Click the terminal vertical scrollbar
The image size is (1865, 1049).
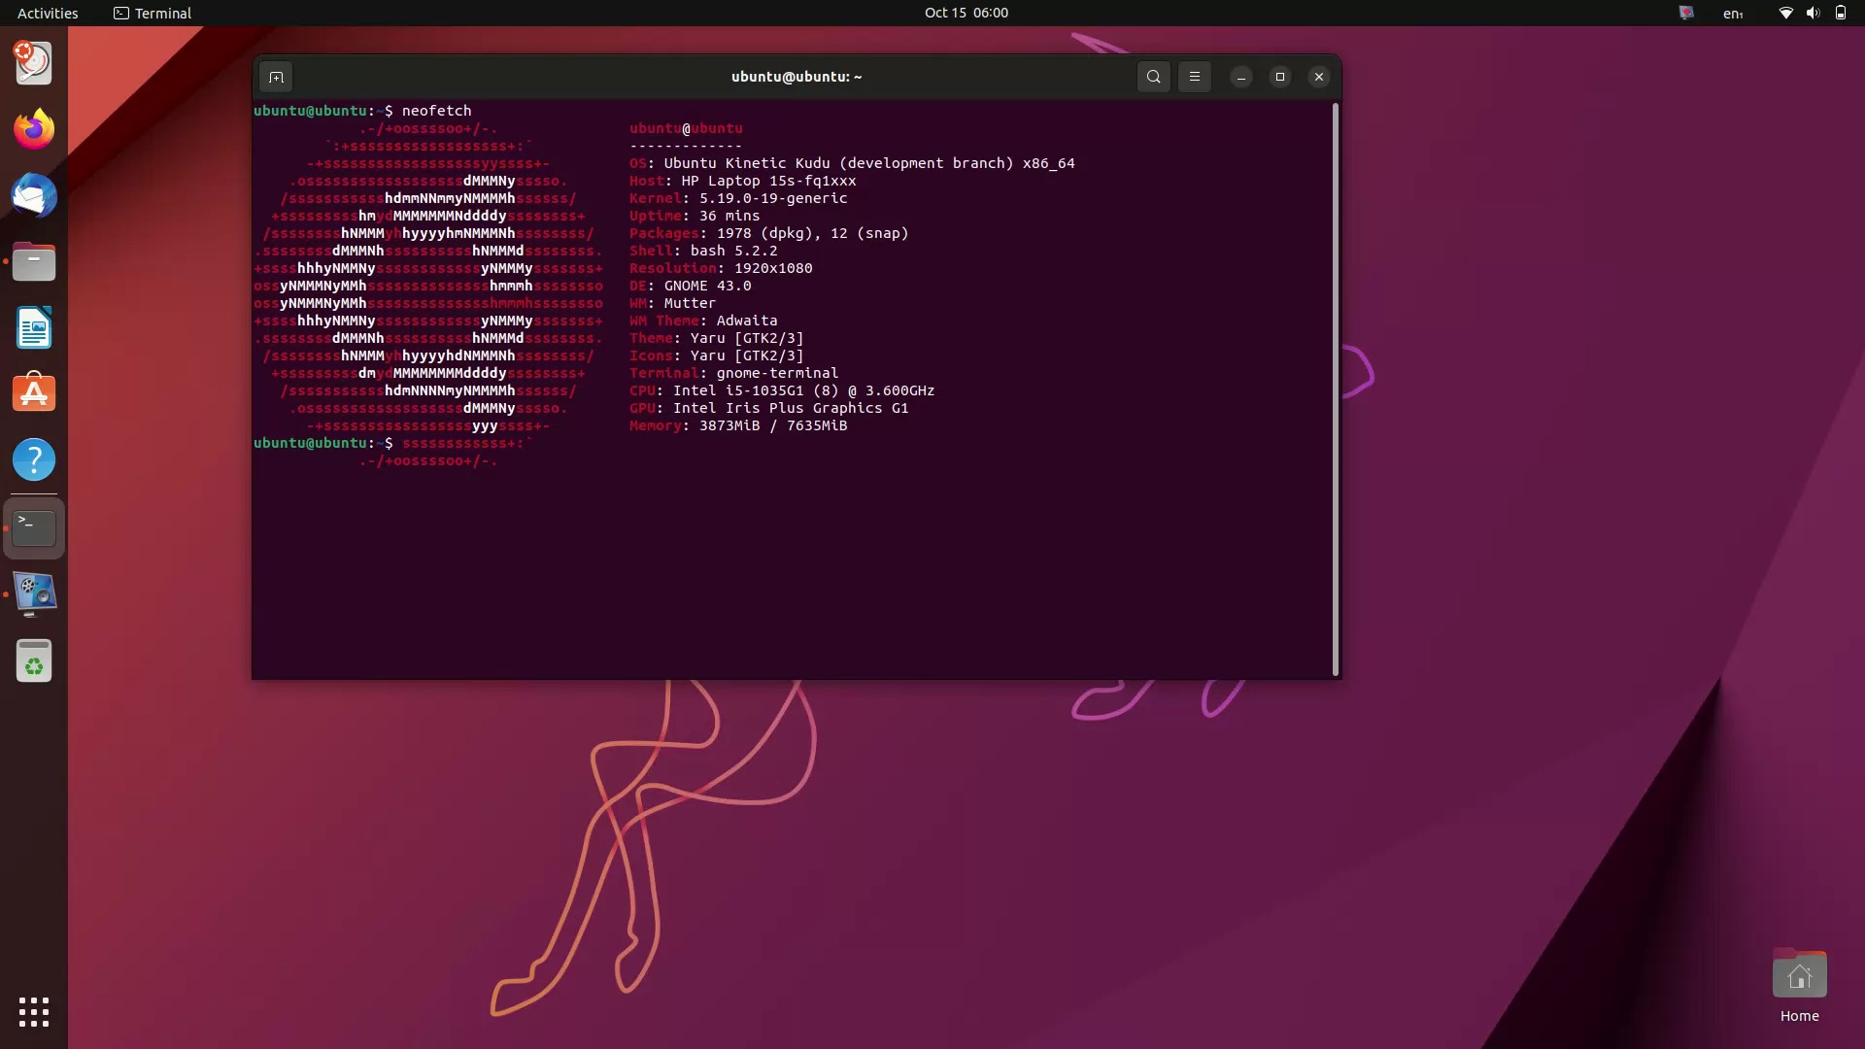click(1336, 389)
